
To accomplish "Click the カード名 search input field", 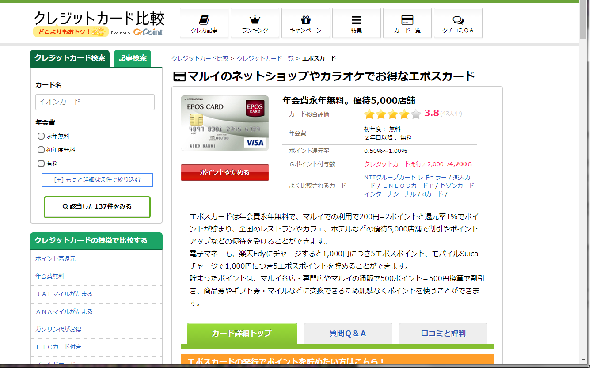I will [95, 102].
